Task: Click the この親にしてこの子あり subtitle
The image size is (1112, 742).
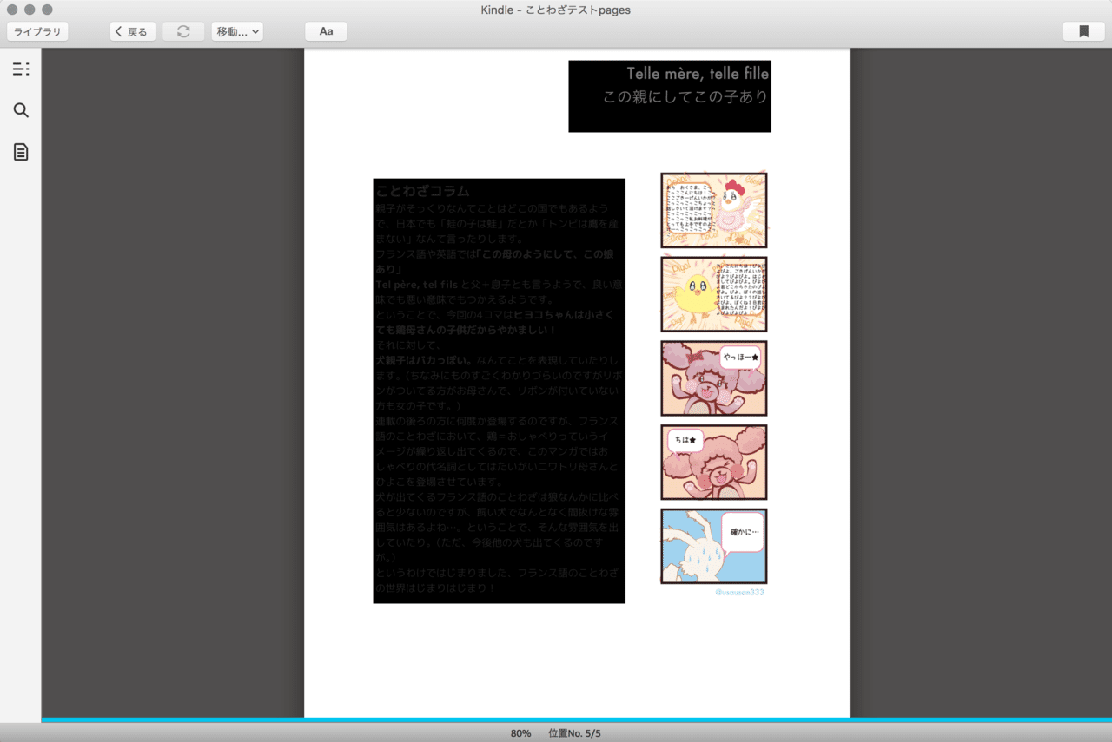Action: pos(685,96)
